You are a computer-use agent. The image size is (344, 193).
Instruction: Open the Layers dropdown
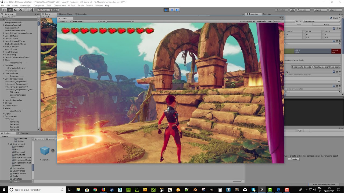pos(320,10)
